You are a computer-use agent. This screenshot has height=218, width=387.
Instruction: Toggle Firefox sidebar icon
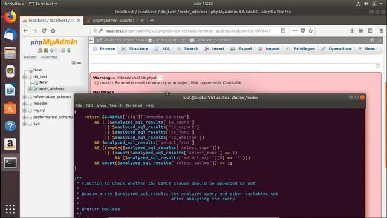370,31
